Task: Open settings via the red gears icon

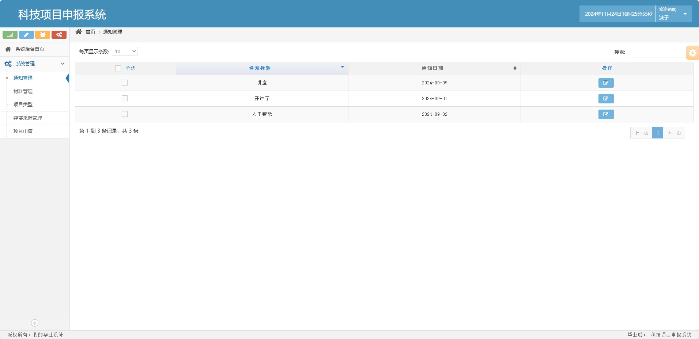Action: click(59, 34)
